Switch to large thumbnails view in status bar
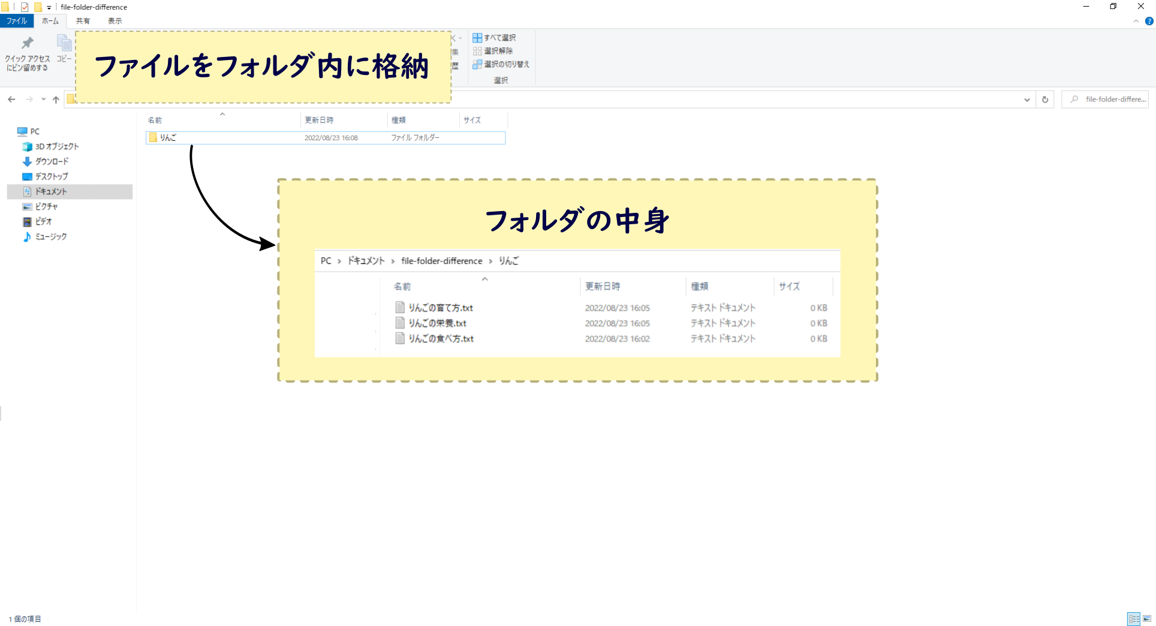Viewport: 1156px width, 626px height. click(1147, 618)
